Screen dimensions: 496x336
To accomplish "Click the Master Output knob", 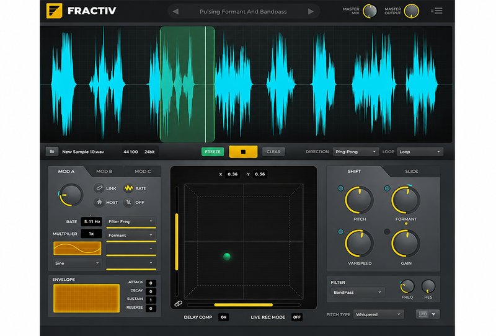I will pyautogui.click(x=412, y=11).
